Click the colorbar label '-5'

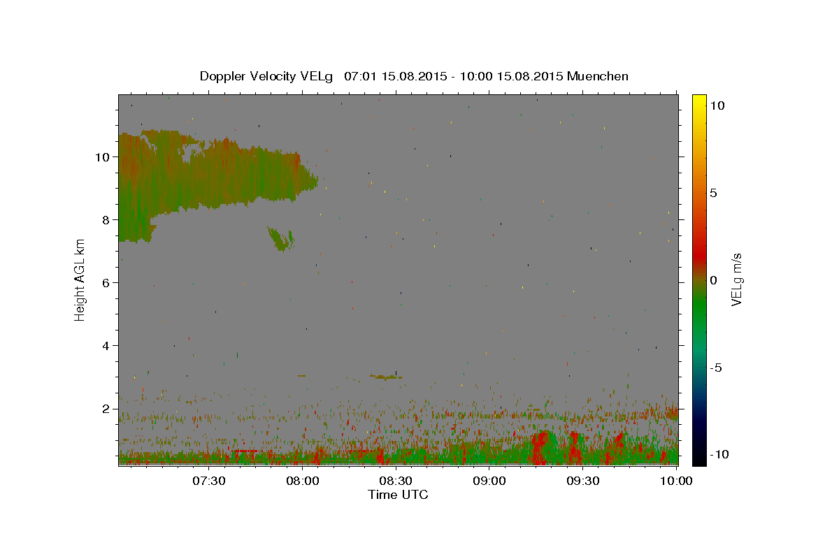click(716, 368)
